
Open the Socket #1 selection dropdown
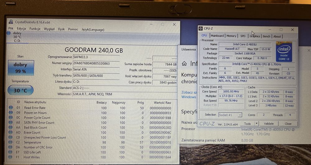pos(230,115)
